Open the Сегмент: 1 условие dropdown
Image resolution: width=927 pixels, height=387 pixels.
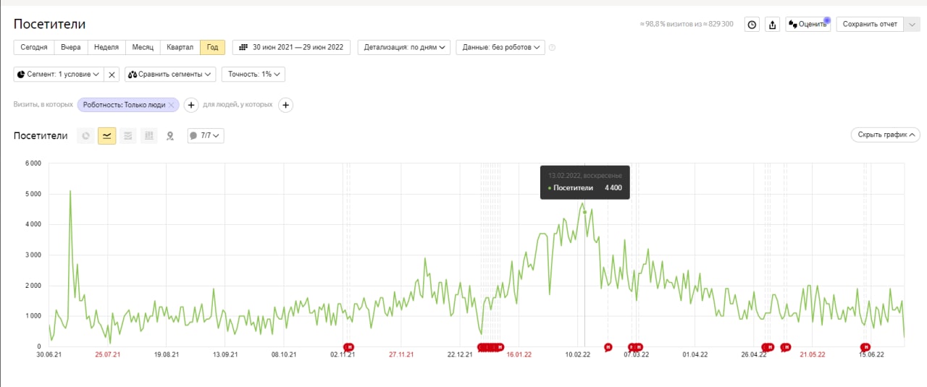coord(59,74)
